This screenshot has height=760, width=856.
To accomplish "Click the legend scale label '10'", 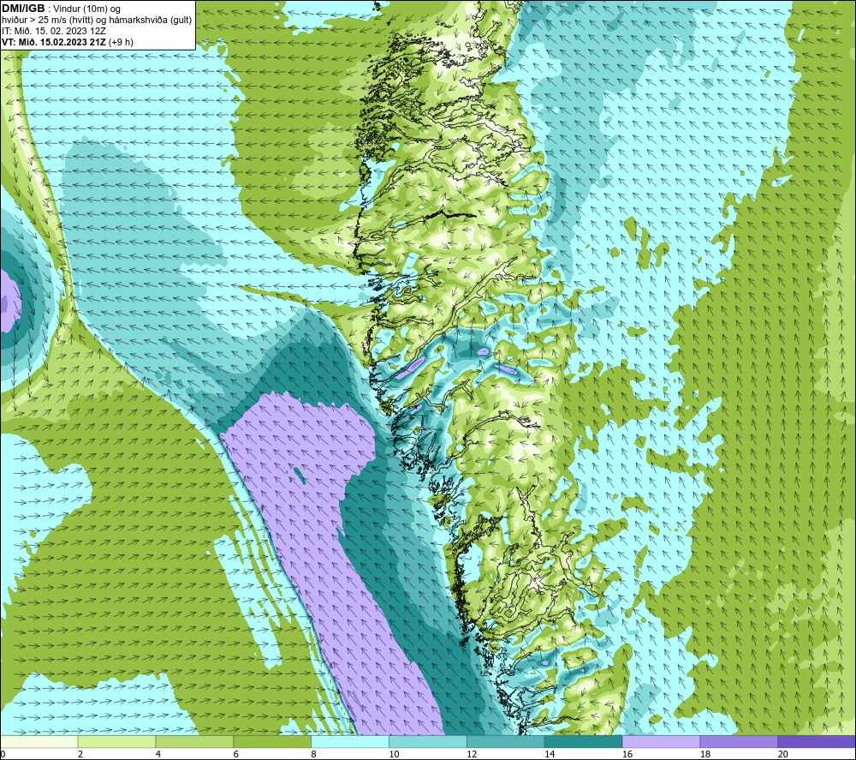I will point(394,754).
